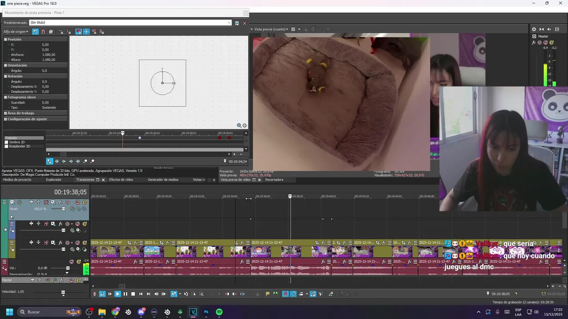Stop playback
The height and width of the screenshot is (319, 568).
point(133,294)
